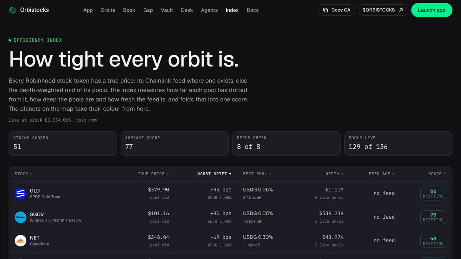Click the GLD token icon
Viewport: 461px width, 259px height.
click(x=20, y=194)
